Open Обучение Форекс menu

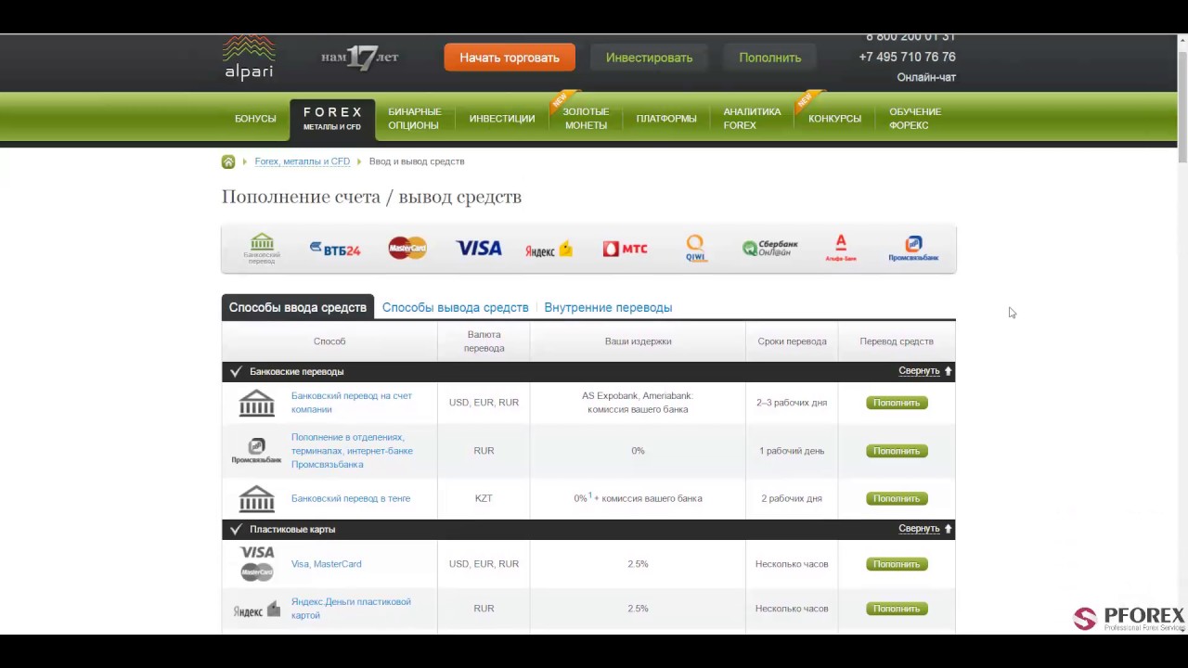pos(915,119)
